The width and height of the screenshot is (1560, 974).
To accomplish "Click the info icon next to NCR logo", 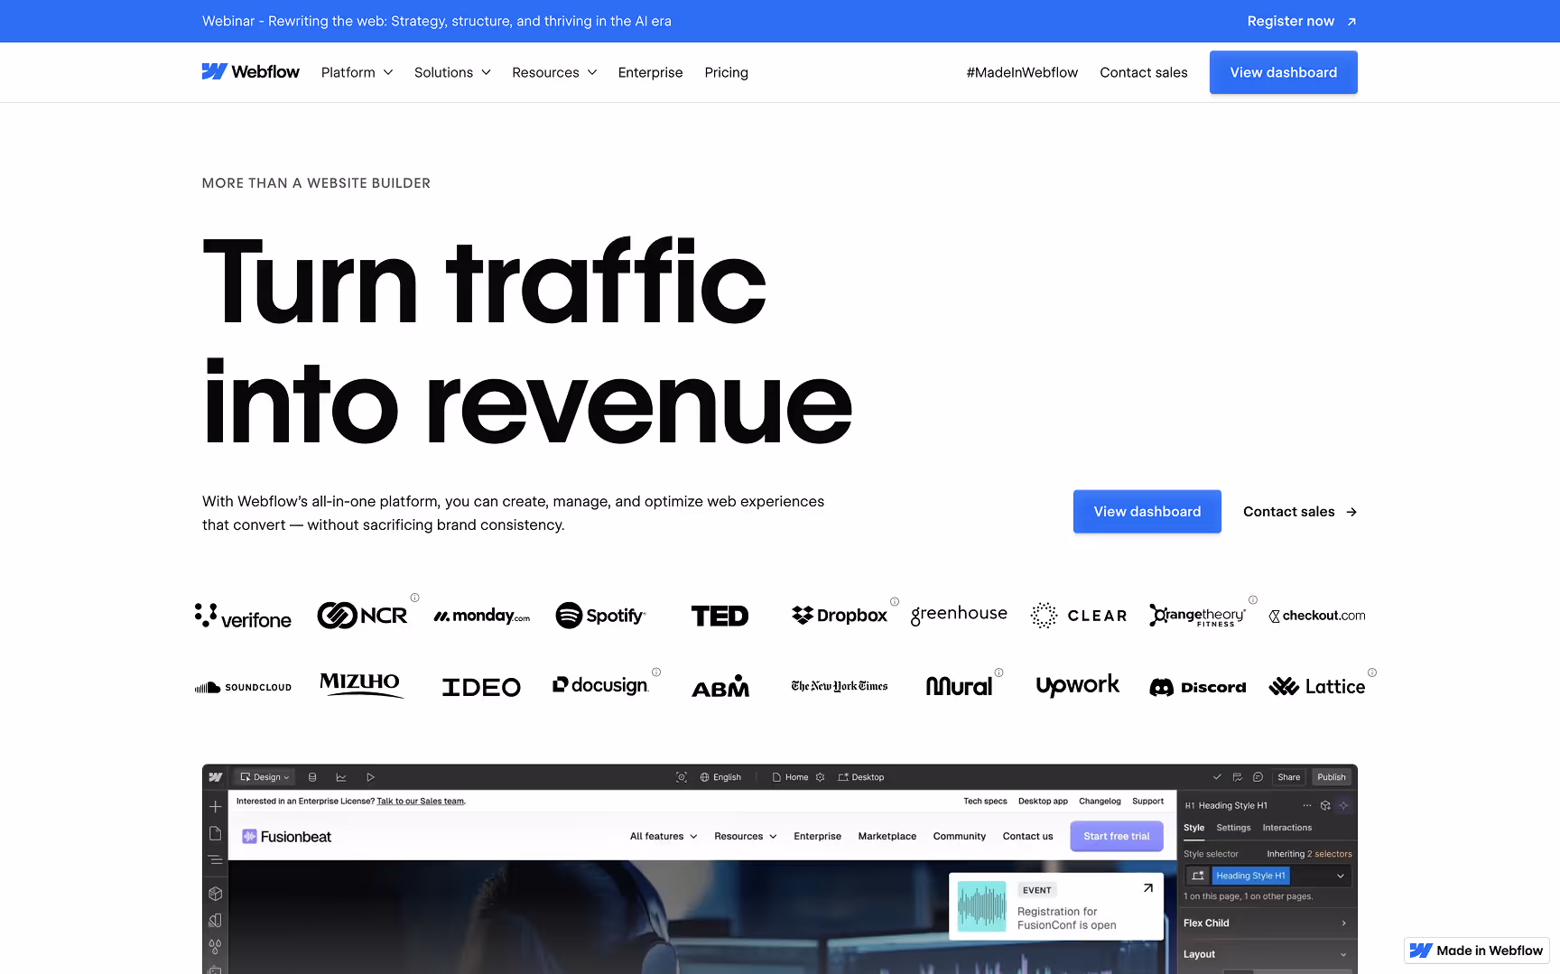I will [415, 598].
